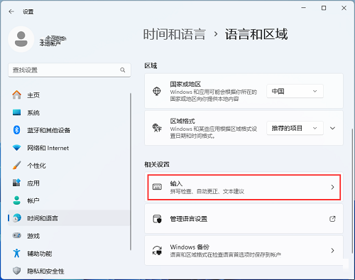Click the external link icon for 管理语言设置
The height and width of the screenshot is (280, 355).
pos(332,219)
